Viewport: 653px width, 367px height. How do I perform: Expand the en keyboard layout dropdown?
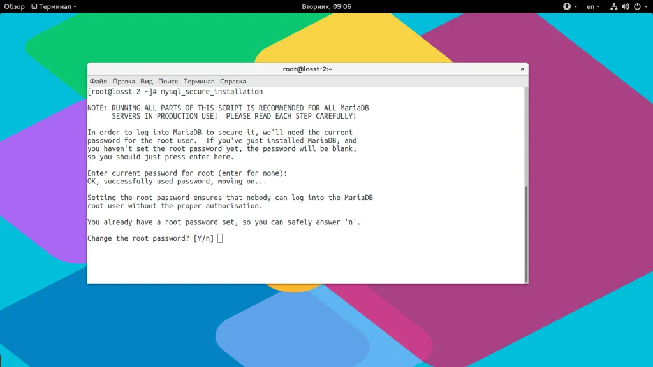click(x=592, y=6)
